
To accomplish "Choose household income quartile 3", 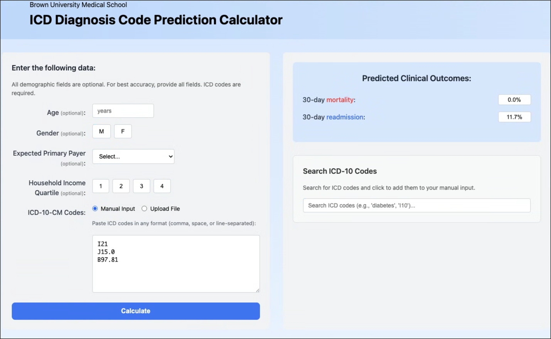I will click(x=141, y=186).
